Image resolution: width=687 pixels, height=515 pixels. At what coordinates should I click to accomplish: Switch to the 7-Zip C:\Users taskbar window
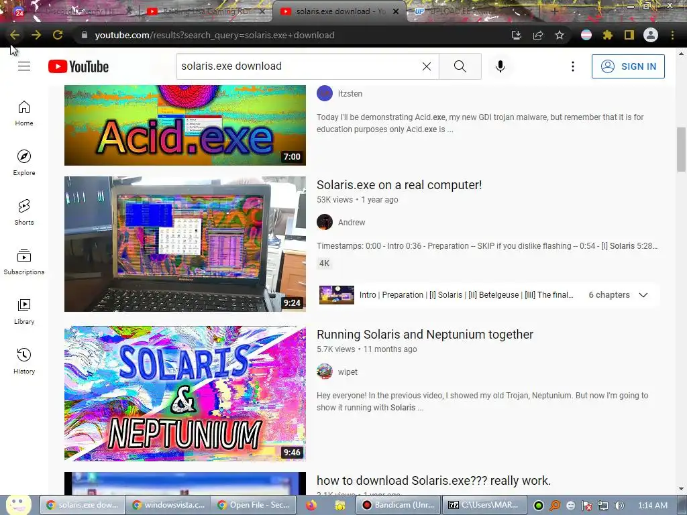point(484,505)
